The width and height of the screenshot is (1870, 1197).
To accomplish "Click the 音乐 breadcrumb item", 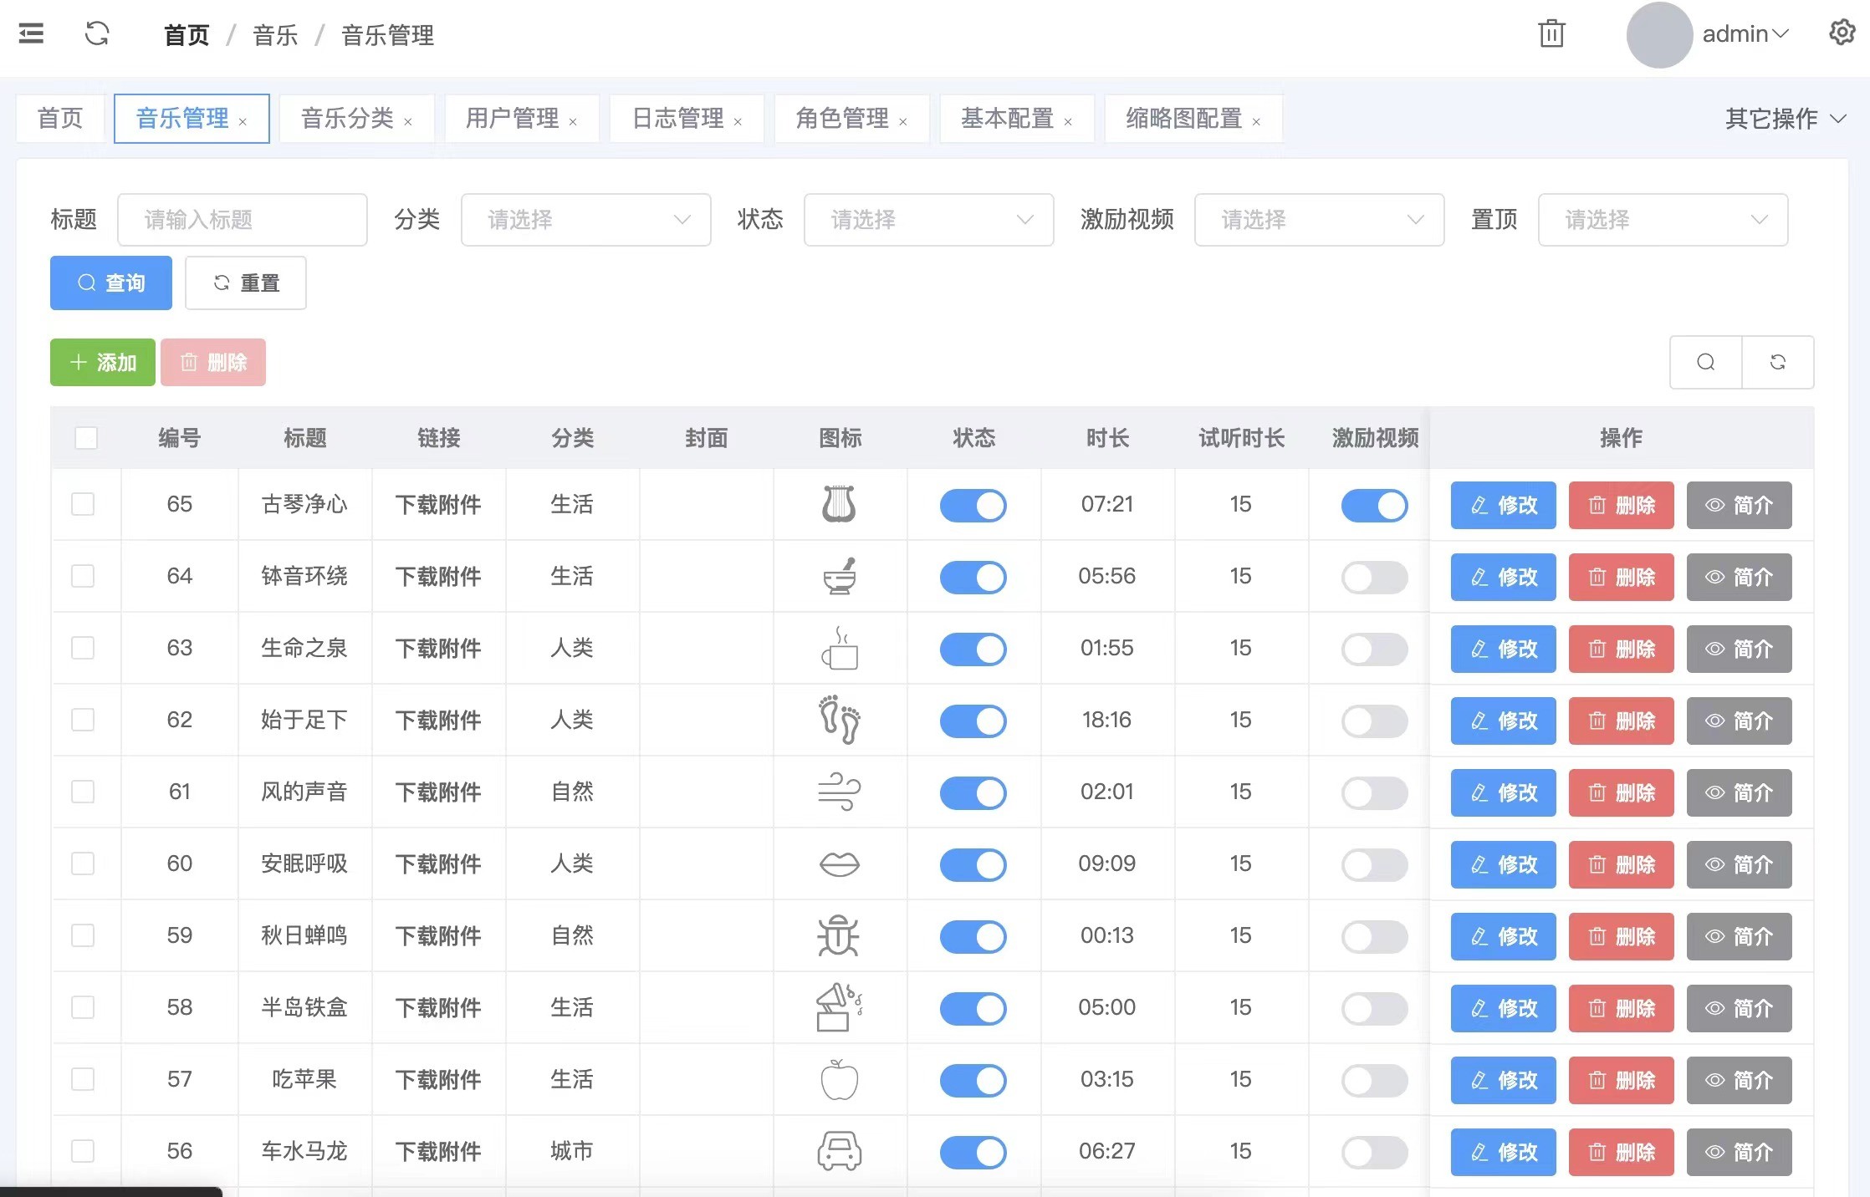I will (275, 35).
